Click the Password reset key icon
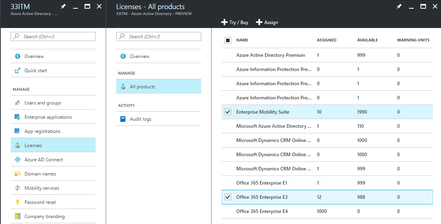Screen dimensions: 441x224 coord(17,202)
